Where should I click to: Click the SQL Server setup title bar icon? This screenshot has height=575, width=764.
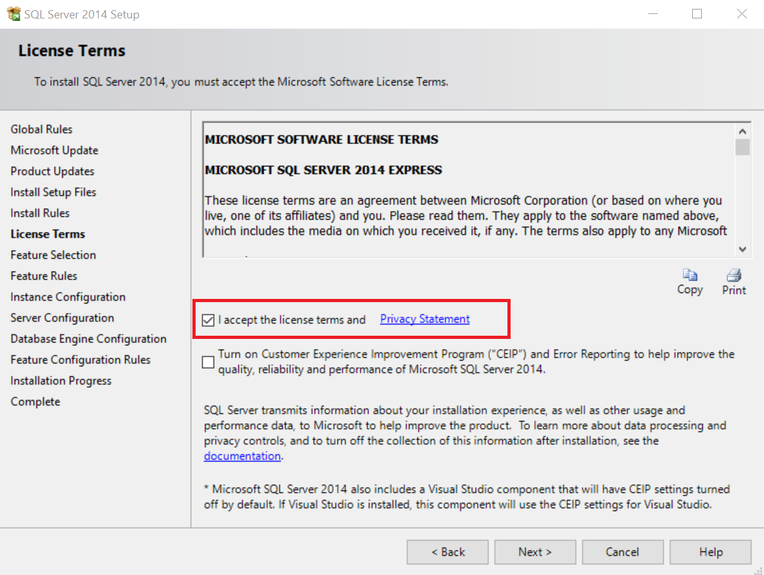[13, 14]
